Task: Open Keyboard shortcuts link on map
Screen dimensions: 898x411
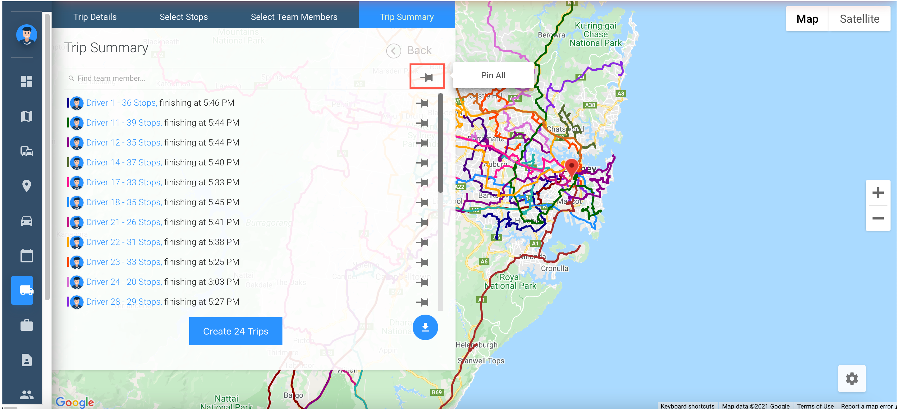Action: (687, 406)
